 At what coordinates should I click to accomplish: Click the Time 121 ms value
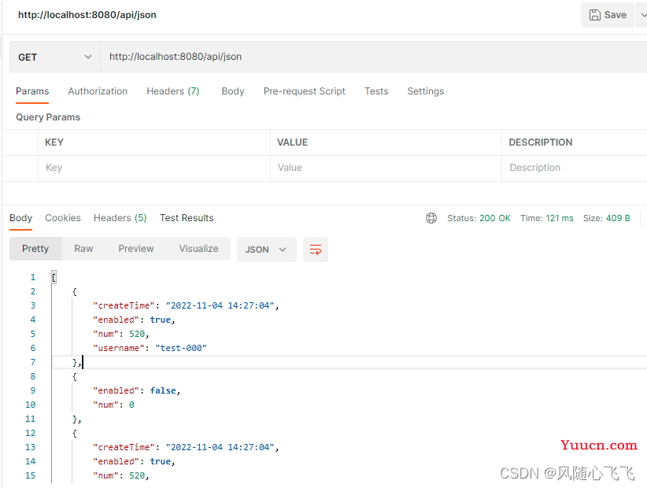click(x=559, y=218)
